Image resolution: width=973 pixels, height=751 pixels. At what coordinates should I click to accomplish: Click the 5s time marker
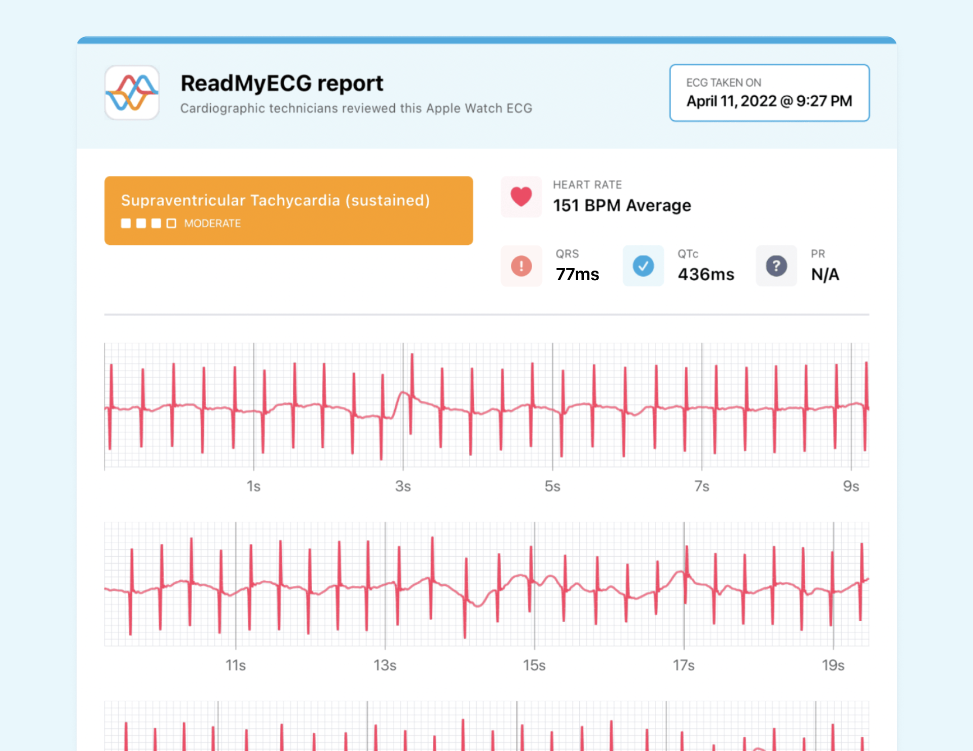[x=552, y=486]
